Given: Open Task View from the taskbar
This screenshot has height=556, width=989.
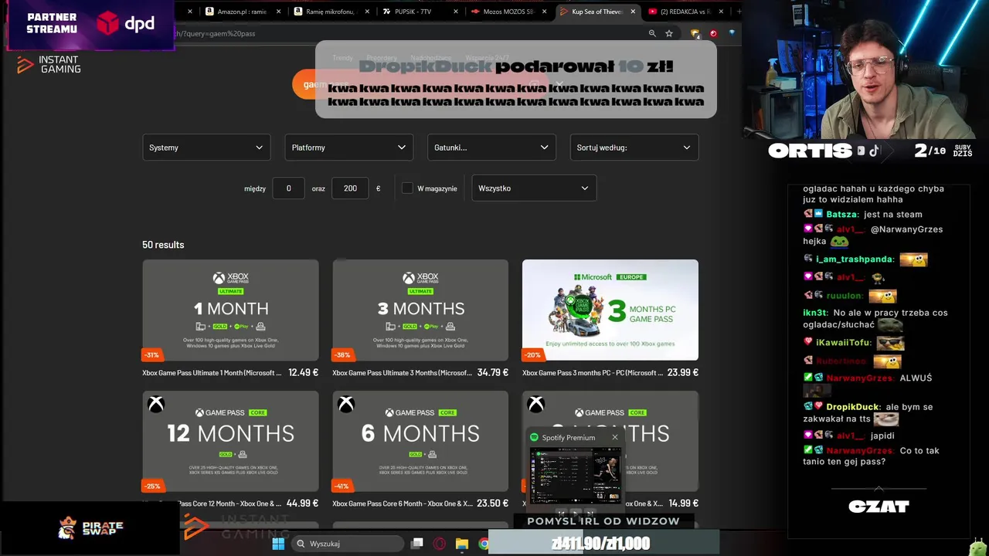Looking at the screenshot, I should coord(417,544).
